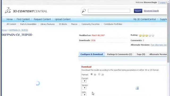Open Advanced Search link
Image resolution: width=170 pixels, height=96 pixels.
tap(151, 11)
